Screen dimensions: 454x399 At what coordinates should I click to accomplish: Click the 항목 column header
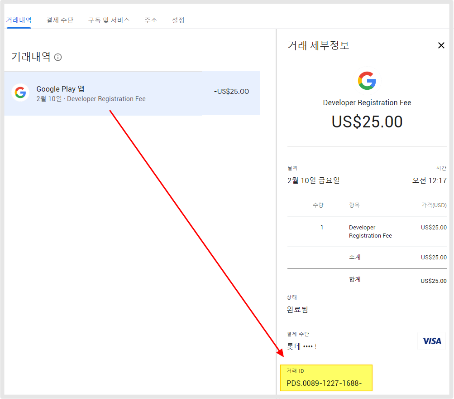coord(354,205)
